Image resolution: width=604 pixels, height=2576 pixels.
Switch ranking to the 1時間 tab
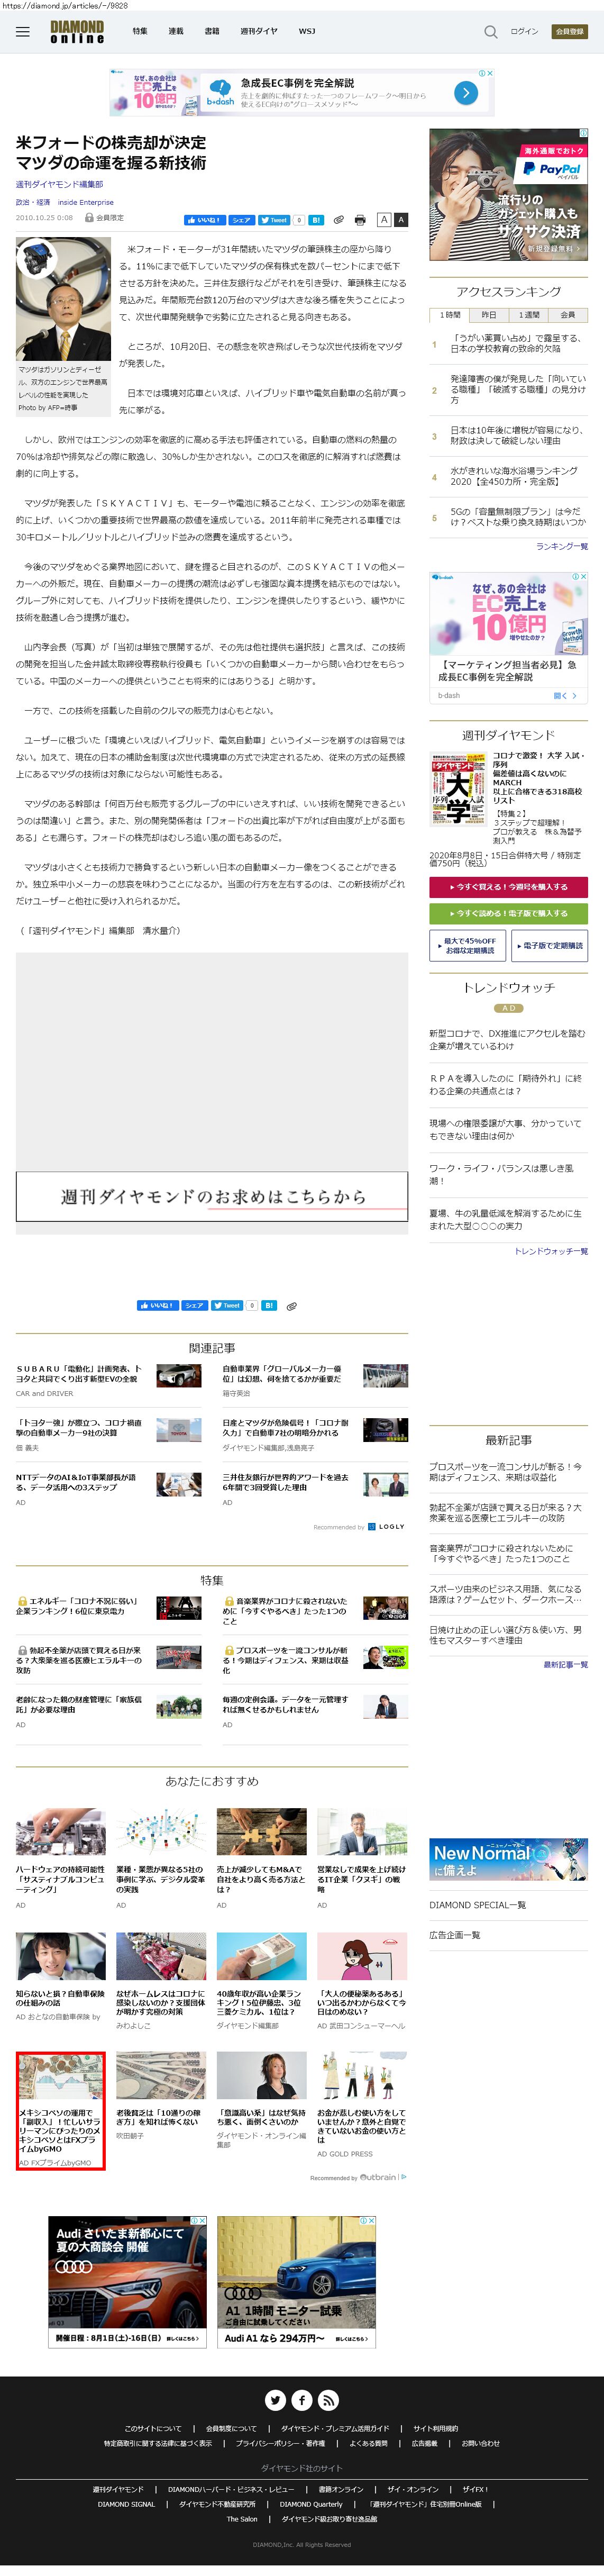(x=450, y=315)
